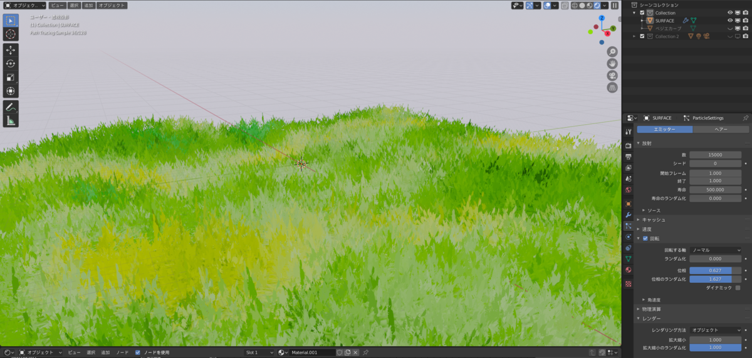Image resolution: width=752 pixels, height=358 pixels.
Task: Toggle render camera for ベジエカーブ
Action: (x=745, y=28)
